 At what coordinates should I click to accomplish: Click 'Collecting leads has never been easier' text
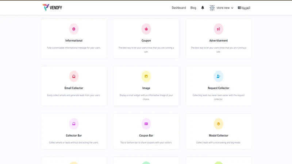218,97
